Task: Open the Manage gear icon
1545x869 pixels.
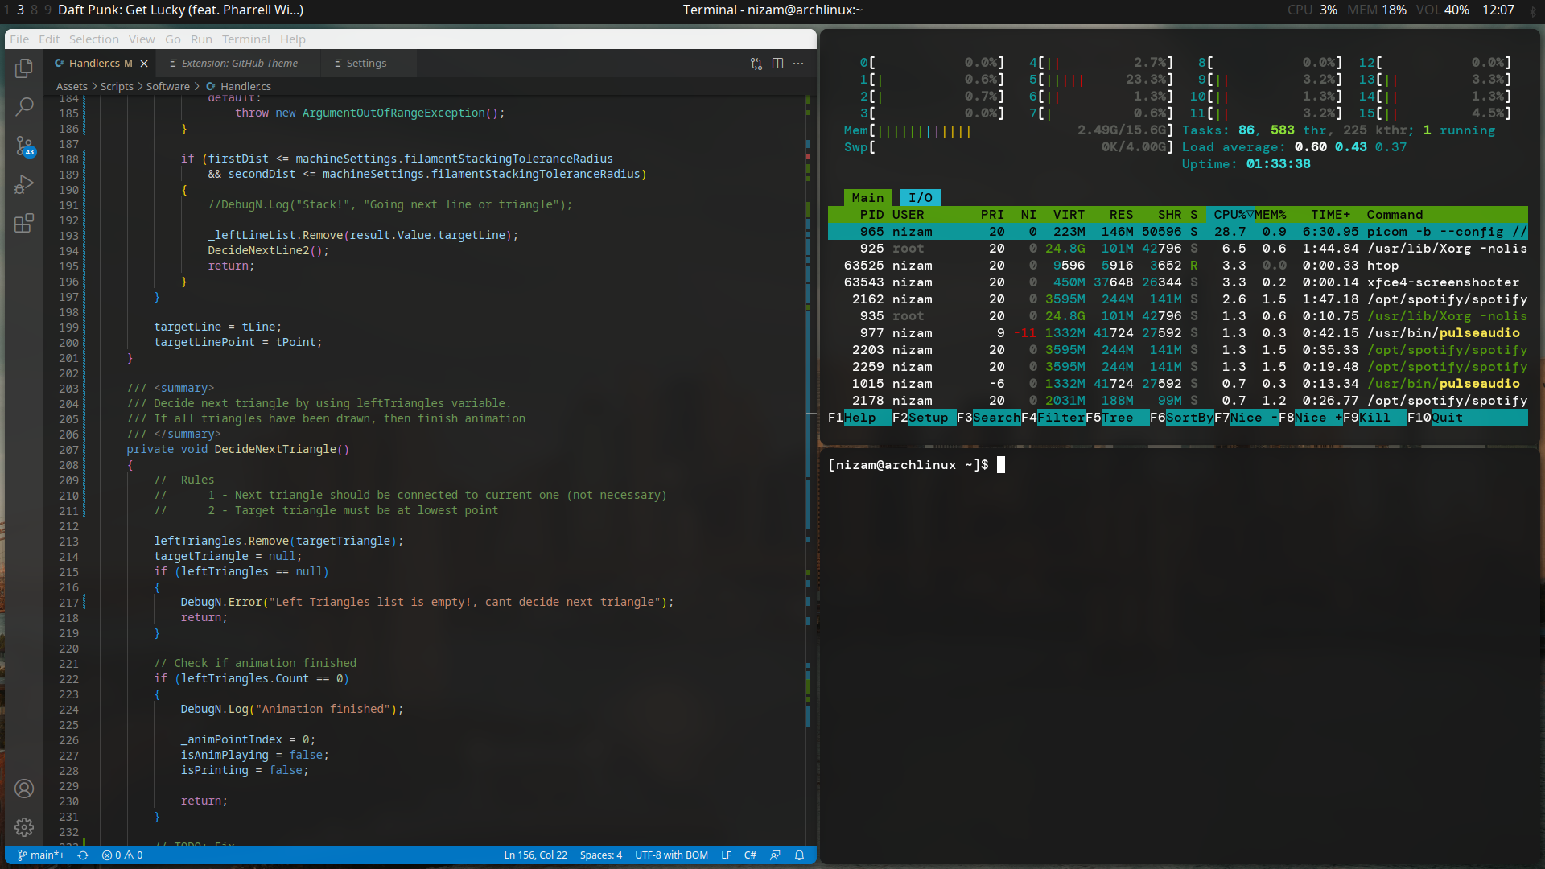Action: tap(24, 826)
